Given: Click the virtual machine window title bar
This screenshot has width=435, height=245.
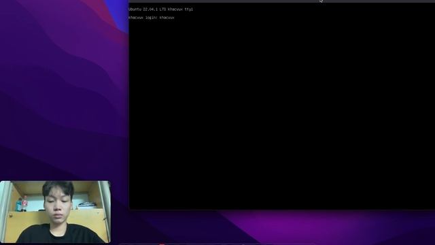Looking at the screenshot, I should 281,1.
